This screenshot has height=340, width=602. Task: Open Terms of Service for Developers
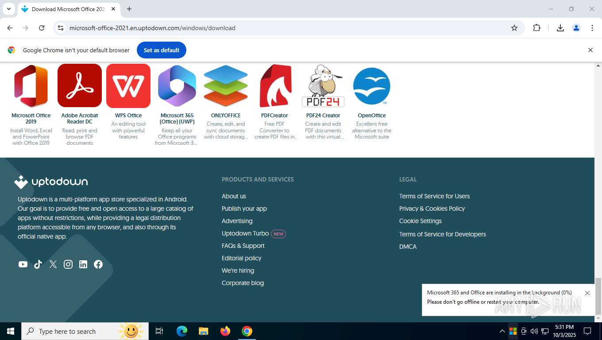pos(443,234)
